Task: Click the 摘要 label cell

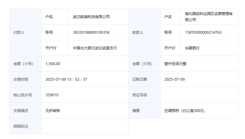Action: pyautogui.click(x=136, y=111)
